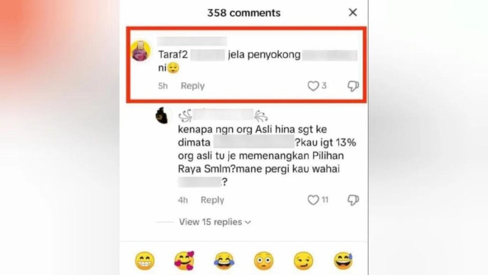Insert the sweat smile emoji

[343, 261]
